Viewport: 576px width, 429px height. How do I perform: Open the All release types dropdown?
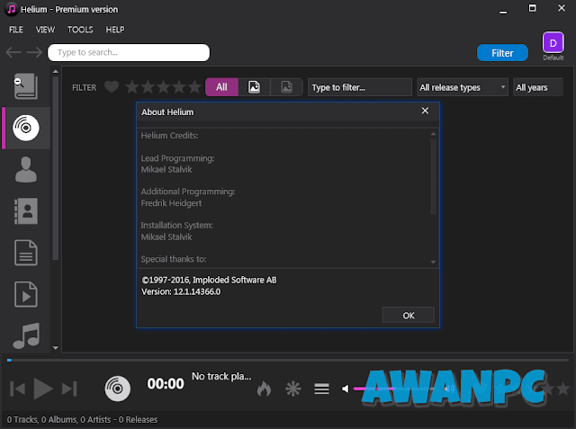pyautogui.click(x=462, y=87)
